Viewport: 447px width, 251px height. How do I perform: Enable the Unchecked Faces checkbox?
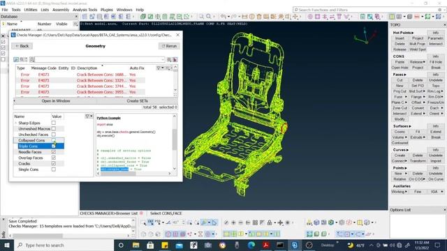click(x=53, y=135)
